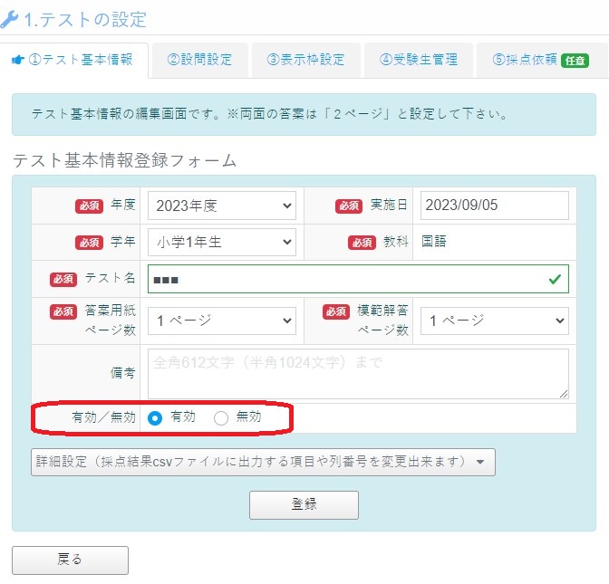The image size is (609, 584).
Task: Click the pointing hand icon on first tab
Action: click(17, 61)
